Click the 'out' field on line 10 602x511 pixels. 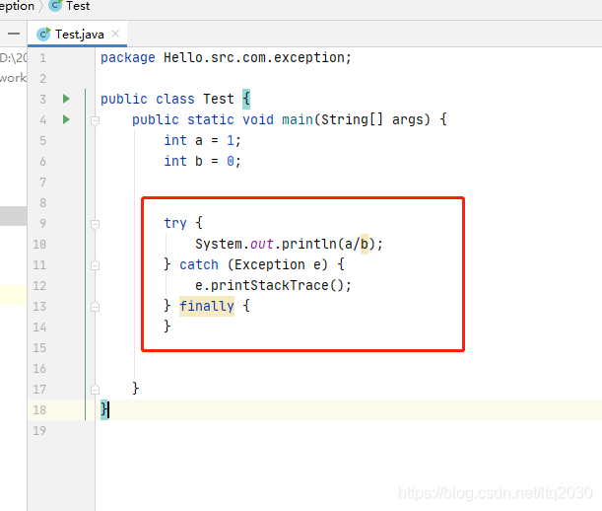[261, 245]
